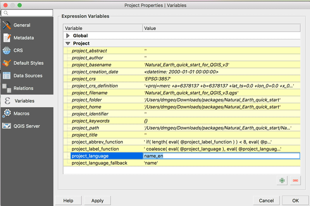Click the QGIS Server icon
310x206 pixels.
pyautogui.click(x=7, y=126)
